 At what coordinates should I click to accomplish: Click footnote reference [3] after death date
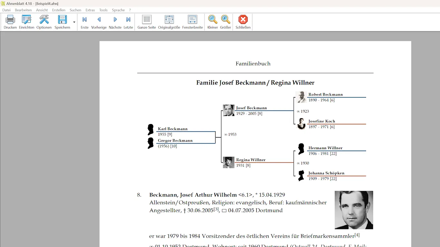click(216, 209)
